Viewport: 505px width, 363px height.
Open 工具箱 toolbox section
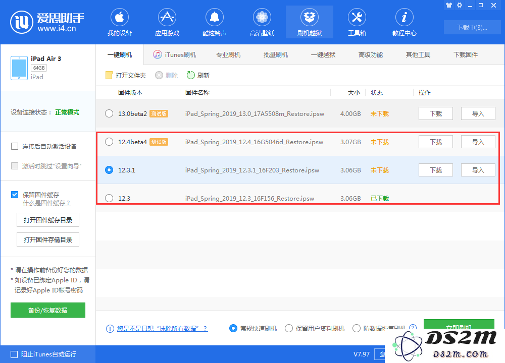pyautogui.click(x=357, y=22)
